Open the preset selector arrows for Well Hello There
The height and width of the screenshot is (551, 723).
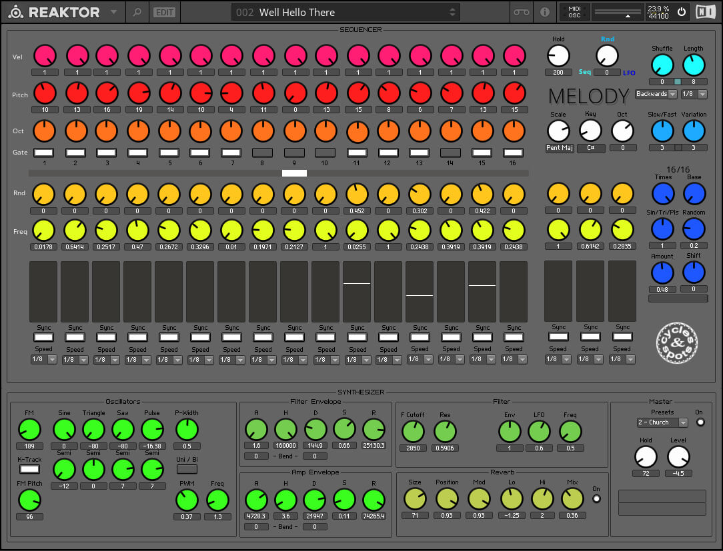point(452,13)
